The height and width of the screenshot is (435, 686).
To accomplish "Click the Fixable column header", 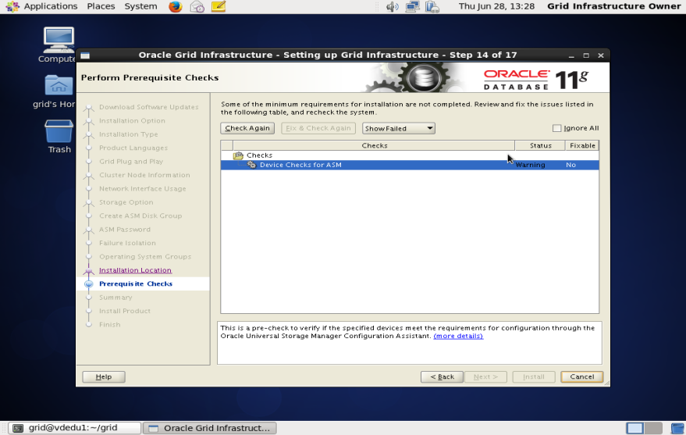I will click(x=582, y=146).
